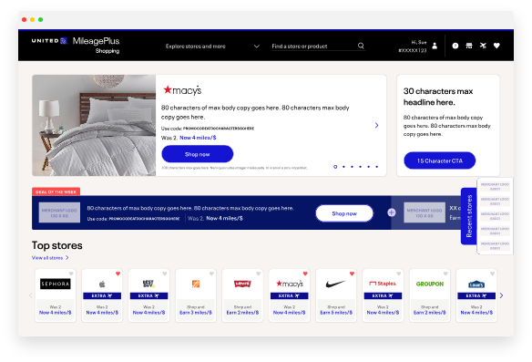Toggle favorite heart on Lowe's card
Screen dimensions: 532x362
coord(493,274)
